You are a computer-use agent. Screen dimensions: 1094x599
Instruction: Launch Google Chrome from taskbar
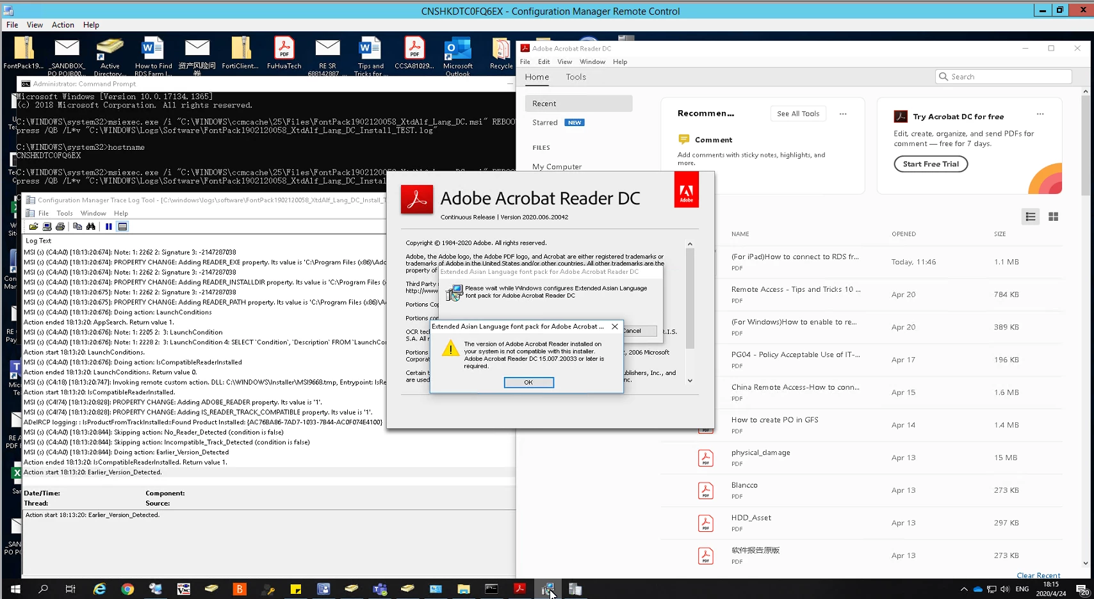127,589
